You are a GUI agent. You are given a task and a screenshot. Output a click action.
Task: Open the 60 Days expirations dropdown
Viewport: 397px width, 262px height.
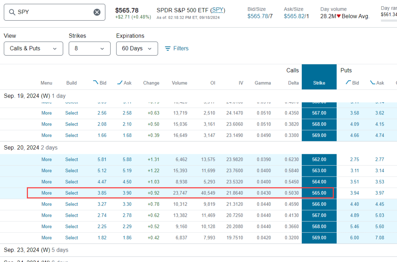coord(137,49)
